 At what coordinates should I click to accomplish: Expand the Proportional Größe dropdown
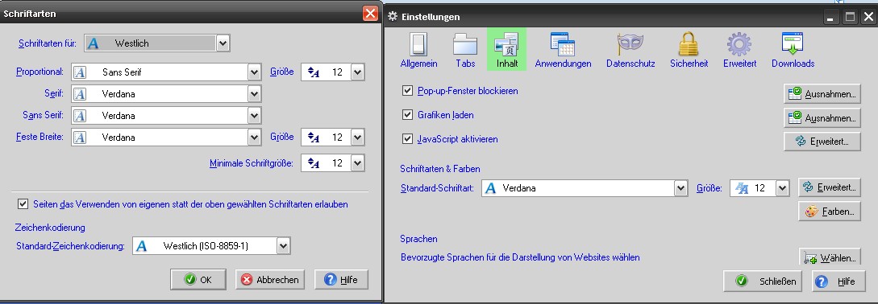[358, 72]
